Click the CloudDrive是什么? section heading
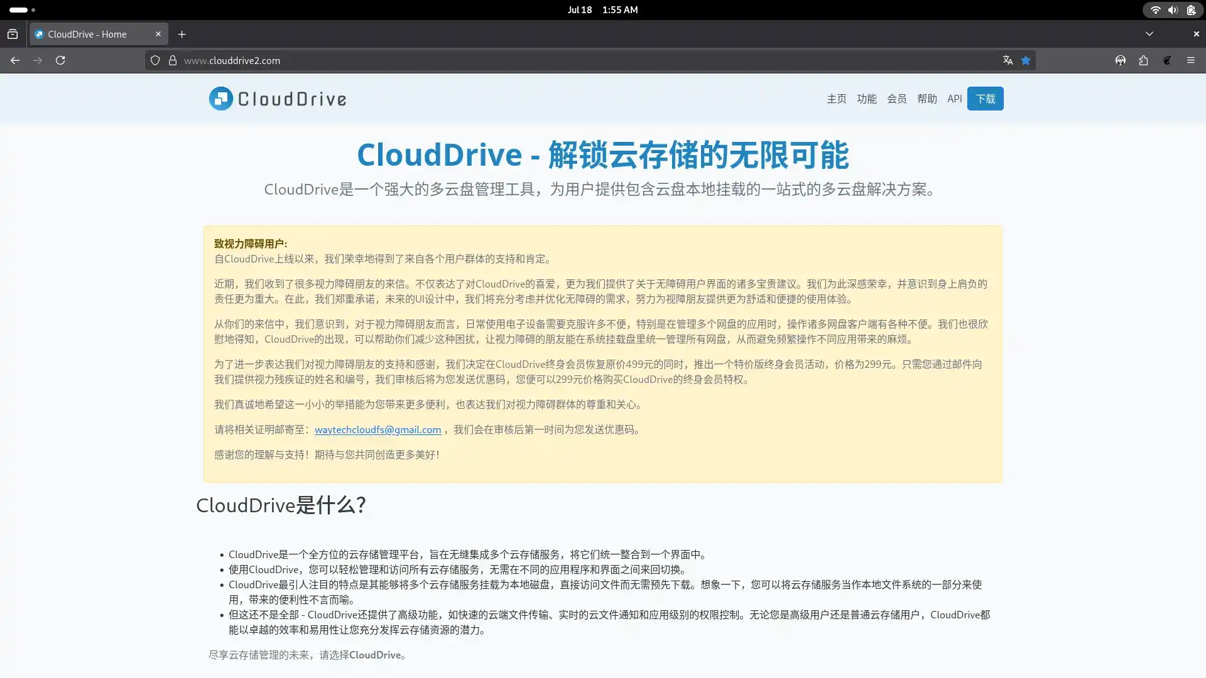Screen dimensions: 1206x678 (x=281, y=505)
